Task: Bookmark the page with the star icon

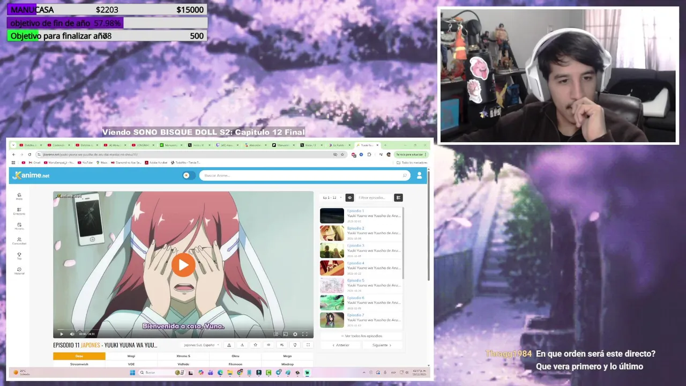Action: [342, 154]
